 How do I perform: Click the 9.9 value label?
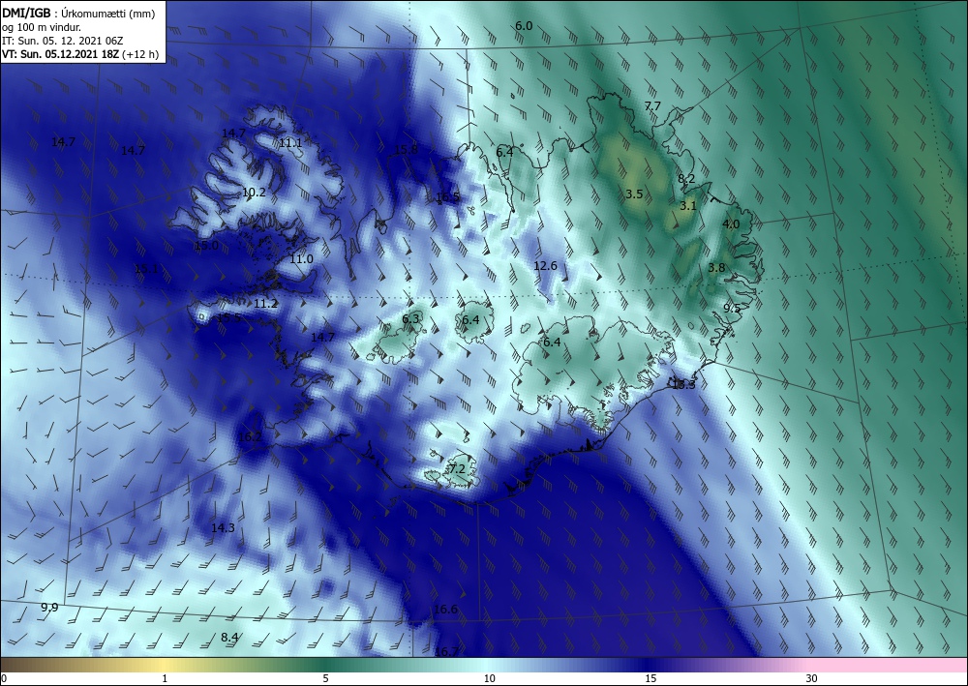49,608
